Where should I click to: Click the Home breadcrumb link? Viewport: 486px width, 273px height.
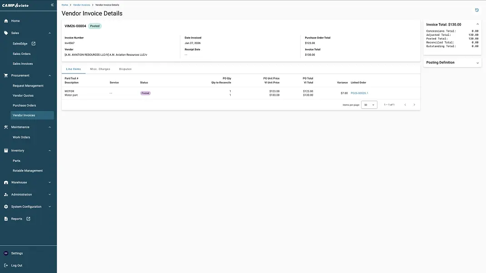click(x=65, y=5)
